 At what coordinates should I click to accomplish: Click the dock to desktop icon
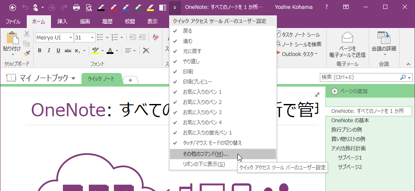163,7
